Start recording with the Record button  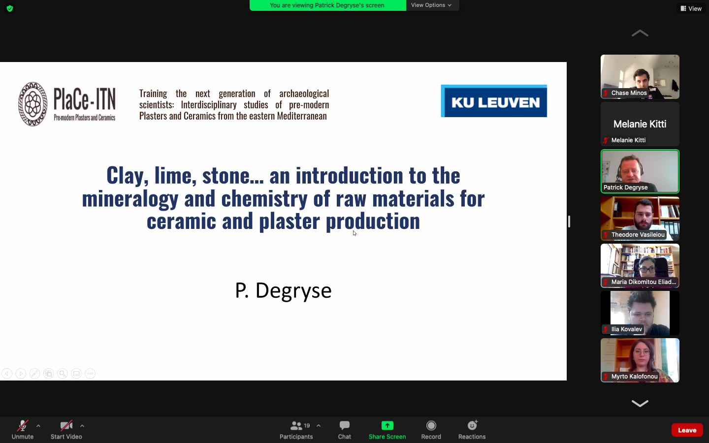point(431,430)
